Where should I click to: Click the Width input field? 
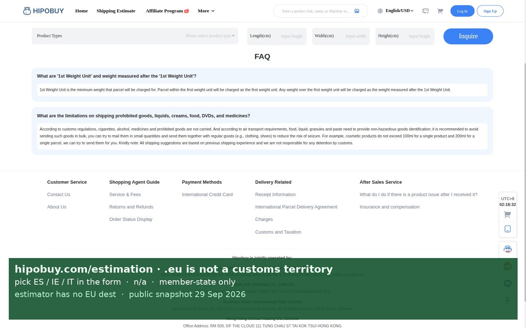(x=341, y=36)
